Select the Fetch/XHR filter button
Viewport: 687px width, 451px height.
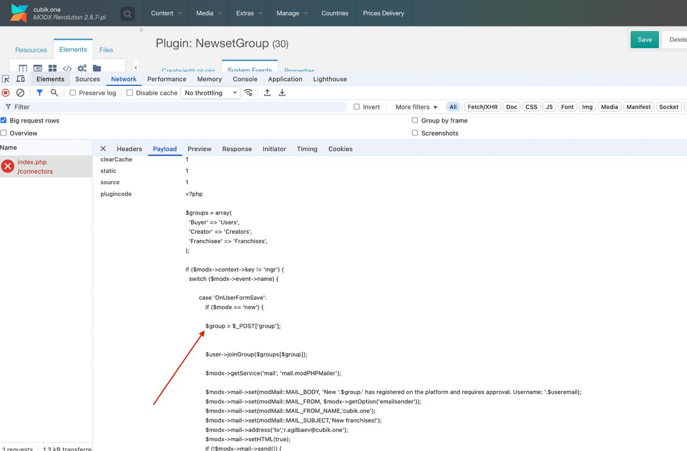pyautogui.click(x=483, y=107)
